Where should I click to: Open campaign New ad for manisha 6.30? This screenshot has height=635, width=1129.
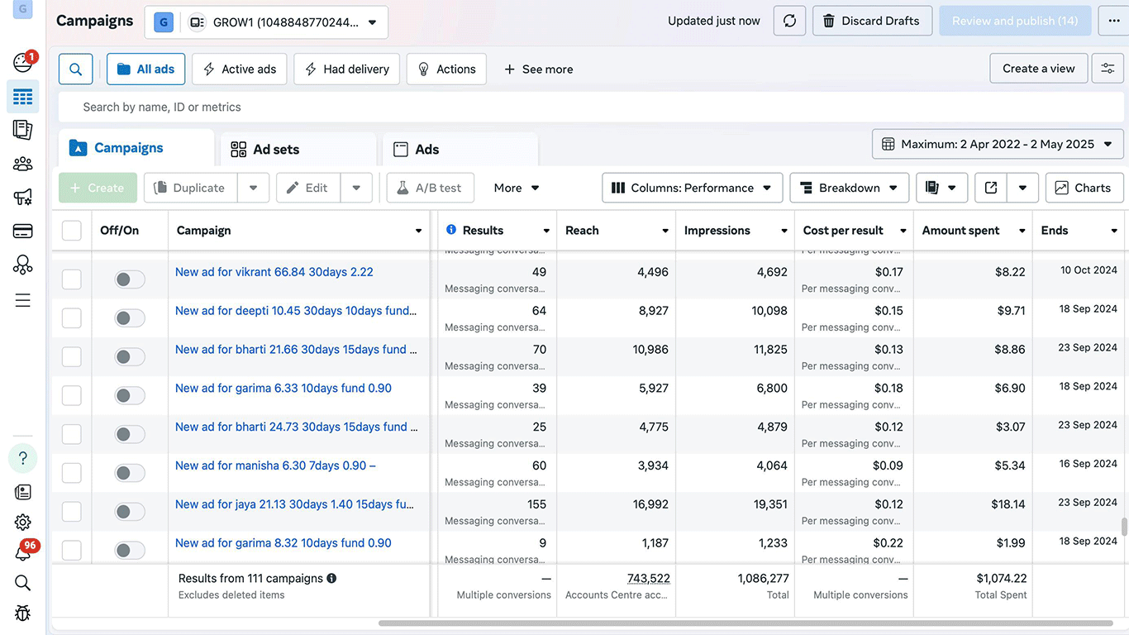click(275, 466)
